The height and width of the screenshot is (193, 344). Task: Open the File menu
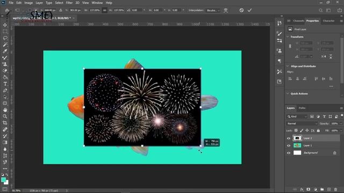pos(11,3)
